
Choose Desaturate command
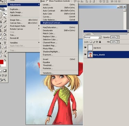pyautogui.click(x=59, y=30)
